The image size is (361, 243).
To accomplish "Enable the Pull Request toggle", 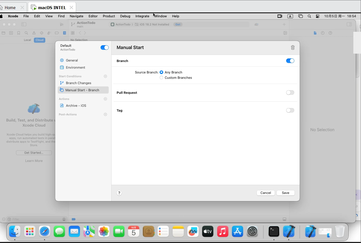I will (x=290, y=93).
